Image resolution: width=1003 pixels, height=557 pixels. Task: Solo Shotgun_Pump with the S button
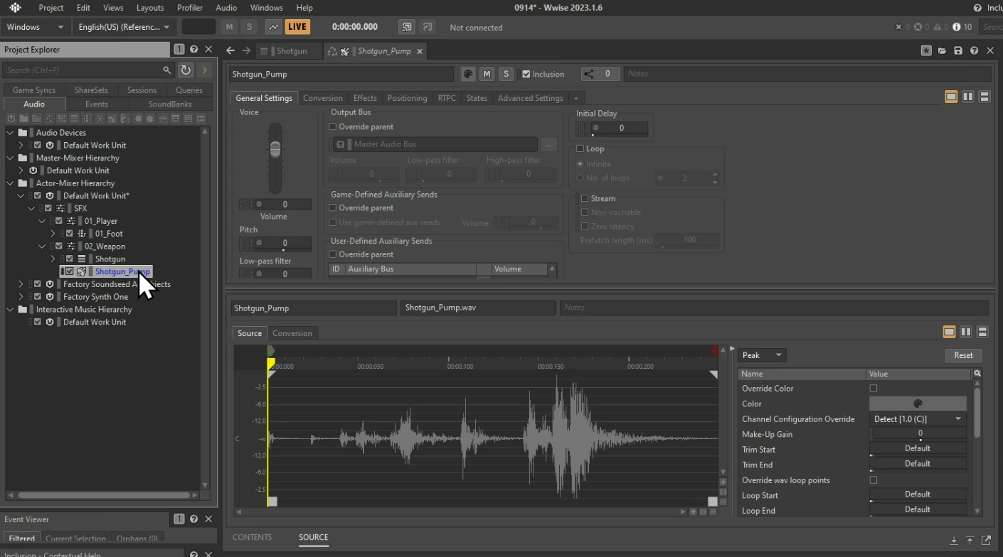[506, 74]
